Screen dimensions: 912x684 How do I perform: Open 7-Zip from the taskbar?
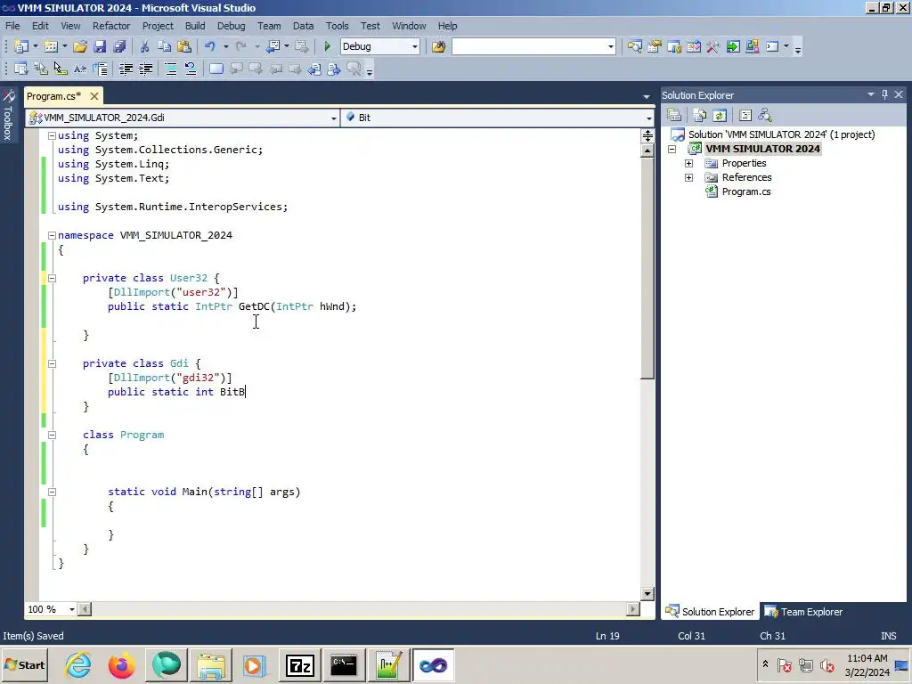[299, 664]
